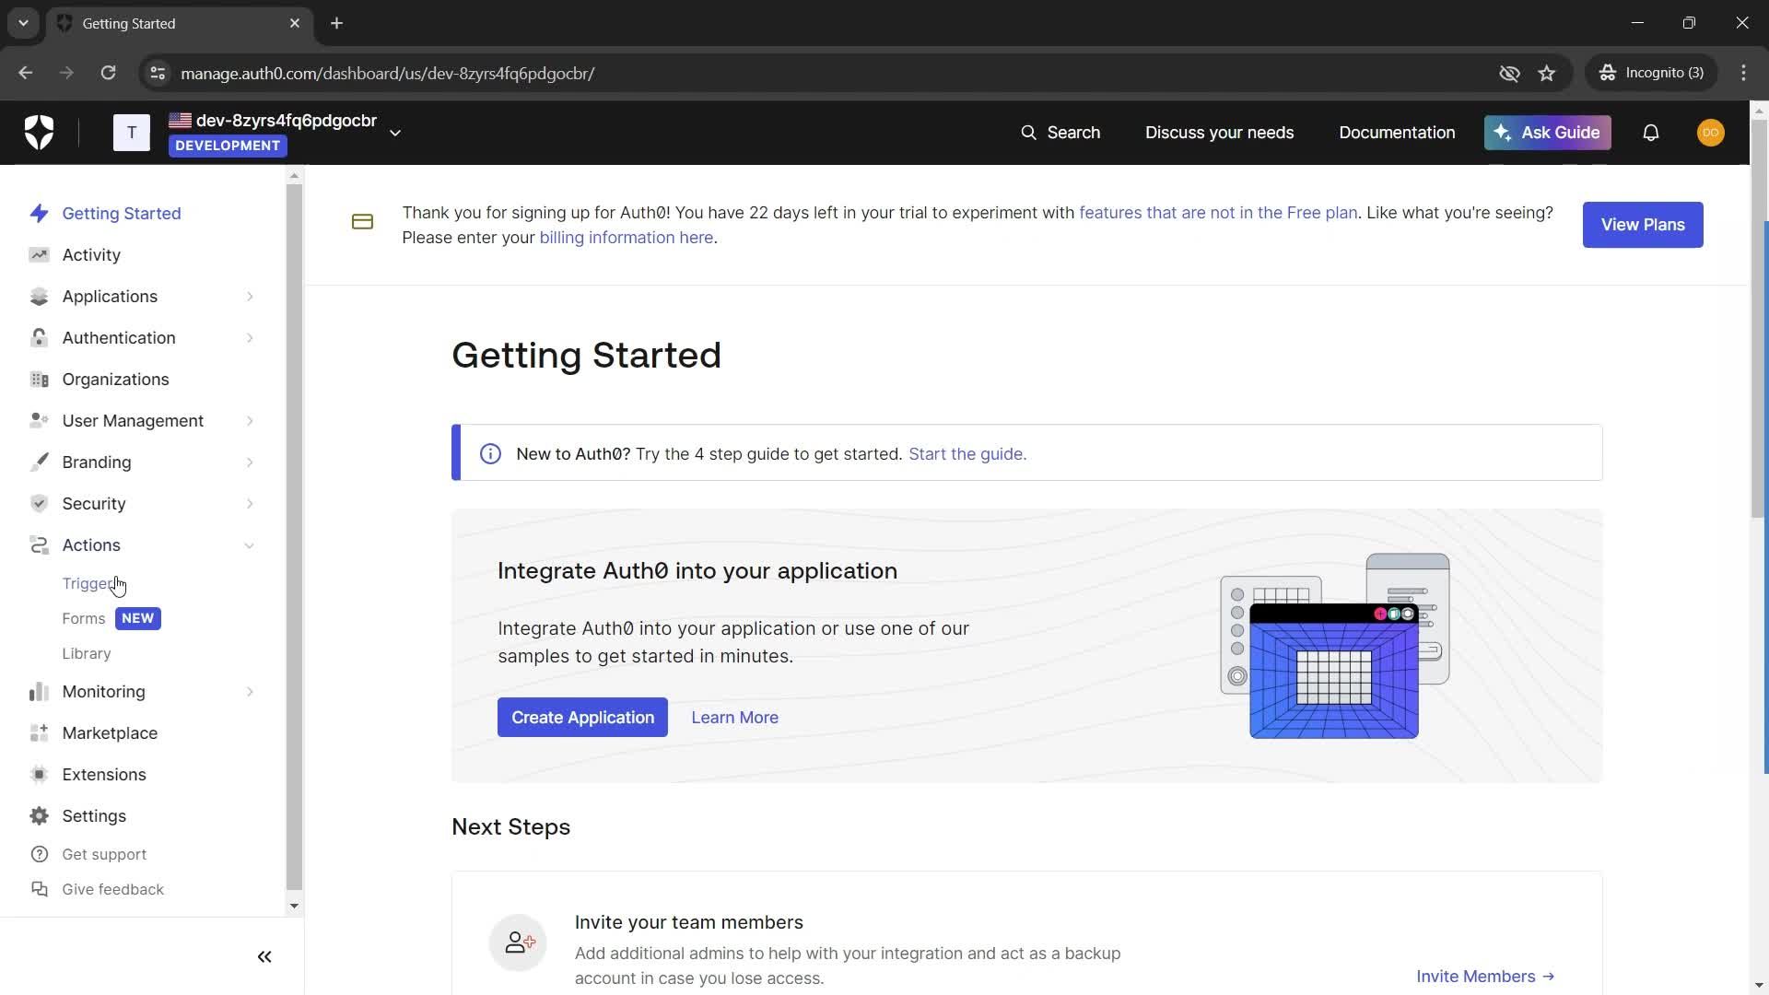Open Settings in the sidebar
1769x995 pixels.
(94, 816)
